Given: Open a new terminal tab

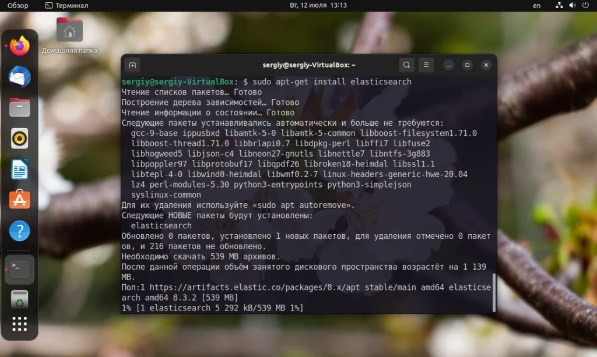Looking at the screenshot, I should tap(132, 65).
